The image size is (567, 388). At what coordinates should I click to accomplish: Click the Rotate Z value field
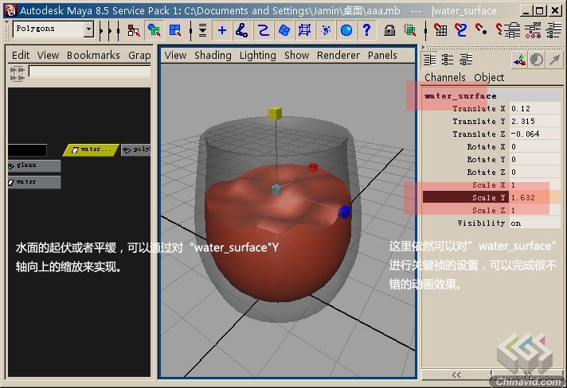pyautogui.click(x=535, y=173)
